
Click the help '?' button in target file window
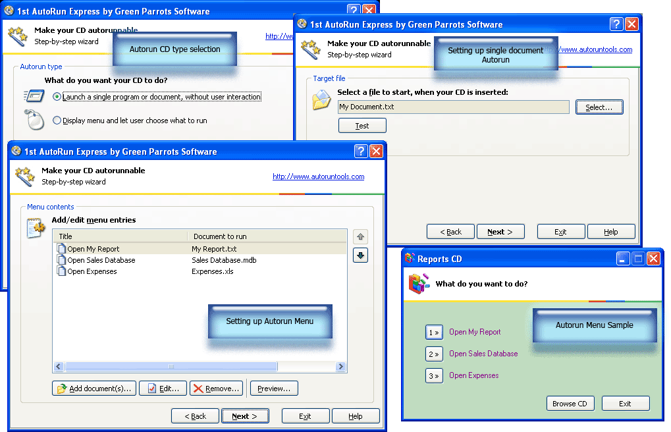point(616,24)
